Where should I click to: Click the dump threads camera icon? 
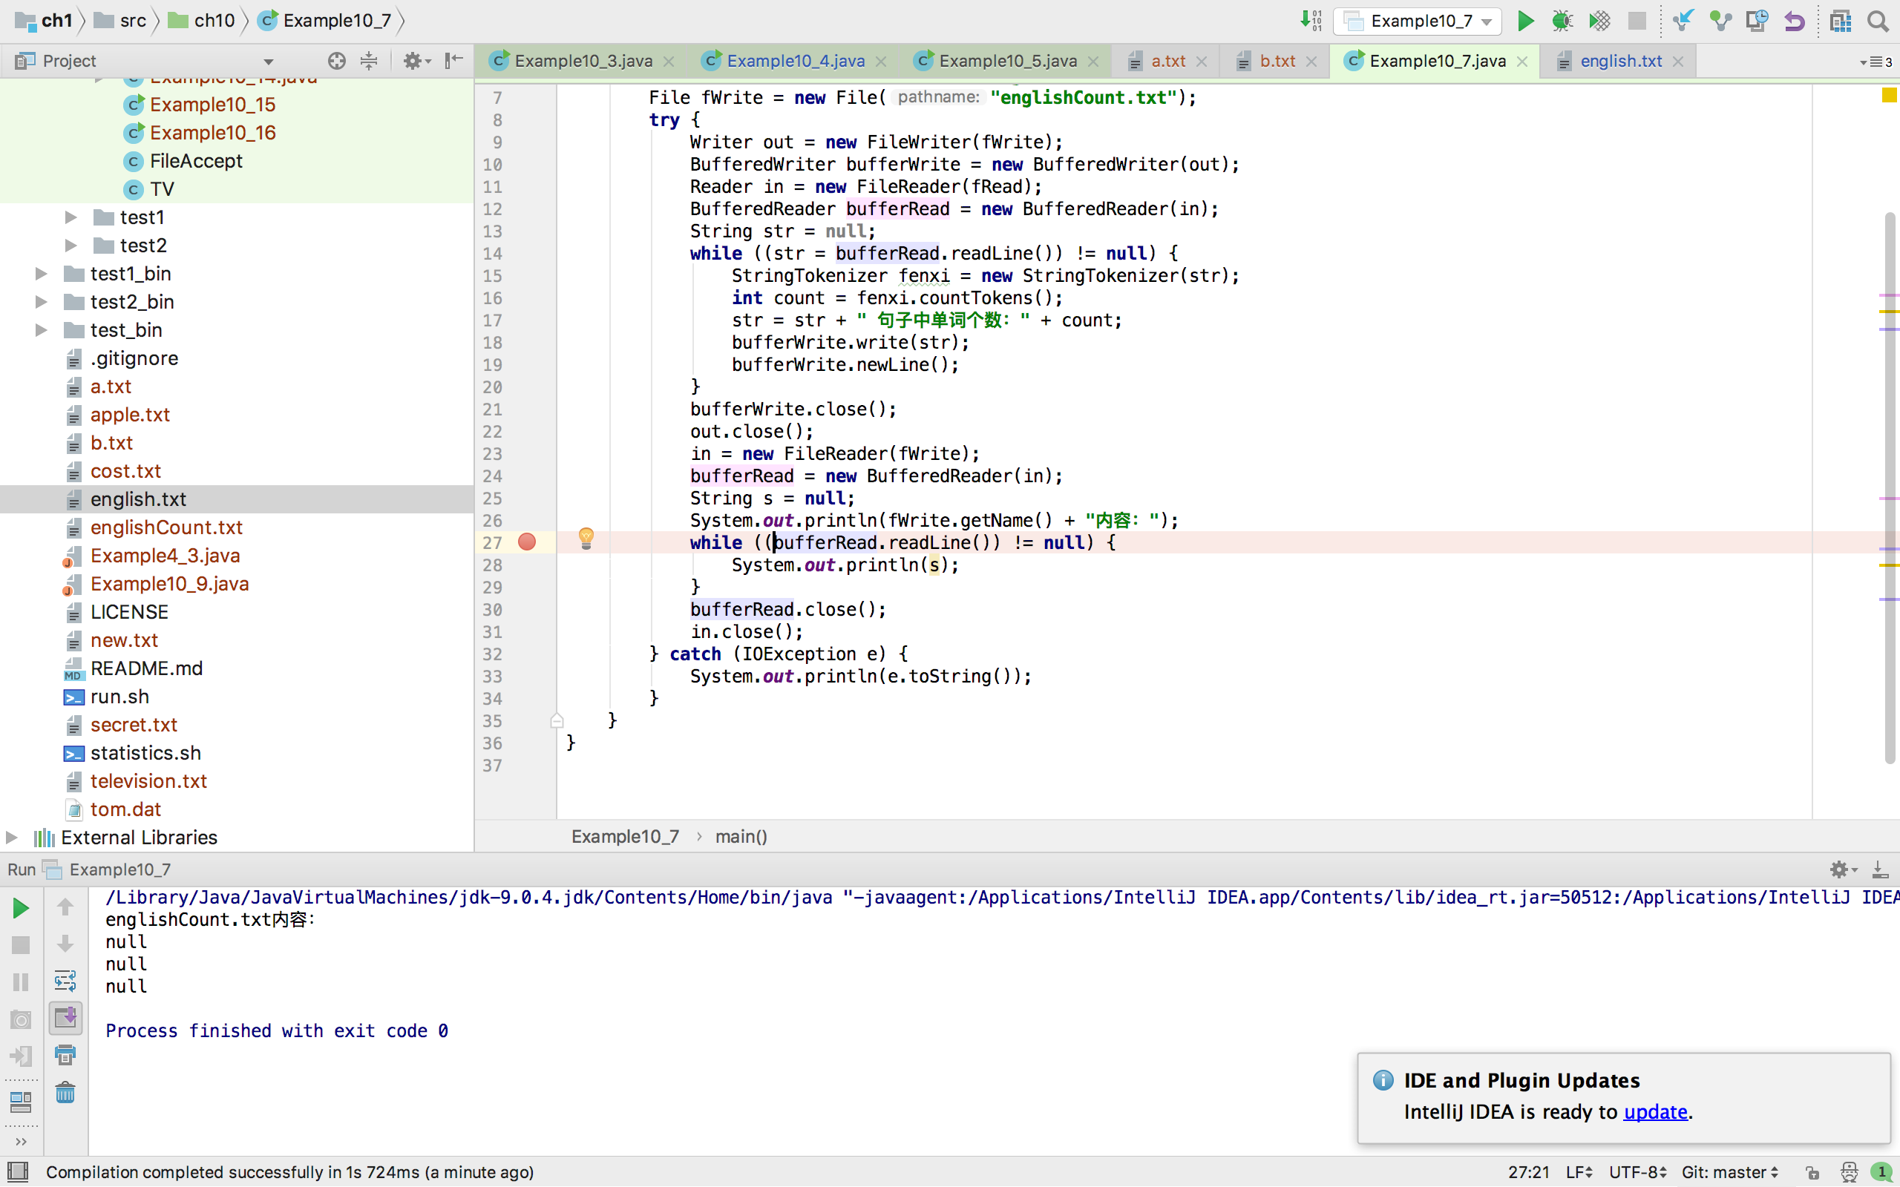tap(21, 1020)
